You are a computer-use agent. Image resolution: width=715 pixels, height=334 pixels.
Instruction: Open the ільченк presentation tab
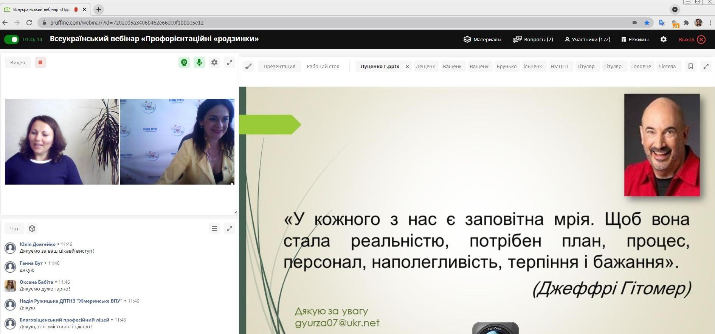533,66
